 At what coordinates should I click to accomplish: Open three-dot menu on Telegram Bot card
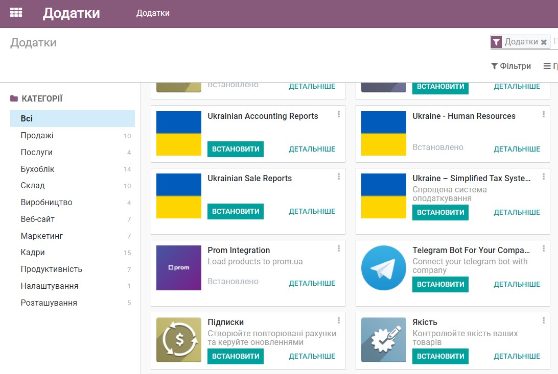544,248
